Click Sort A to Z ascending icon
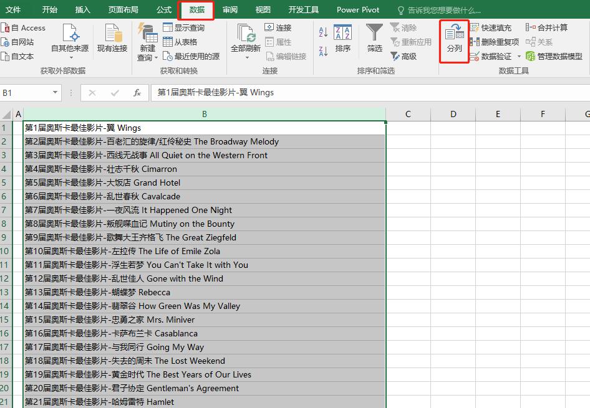Image resolution: width=590 pixels, height=408 pixels. pos(323,32)
